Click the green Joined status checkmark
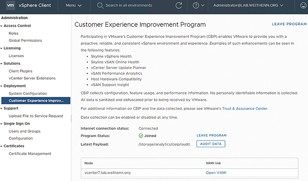 [x=141, y=136]
